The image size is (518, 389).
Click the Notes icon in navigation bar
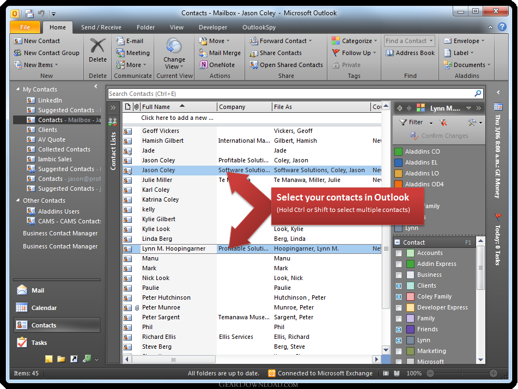[49, 359]
